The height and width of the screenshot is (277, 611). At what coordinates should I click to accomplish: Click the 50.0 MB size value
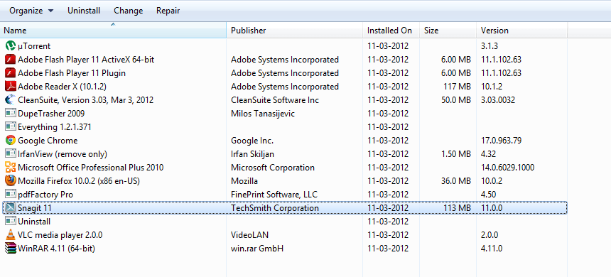455,100
